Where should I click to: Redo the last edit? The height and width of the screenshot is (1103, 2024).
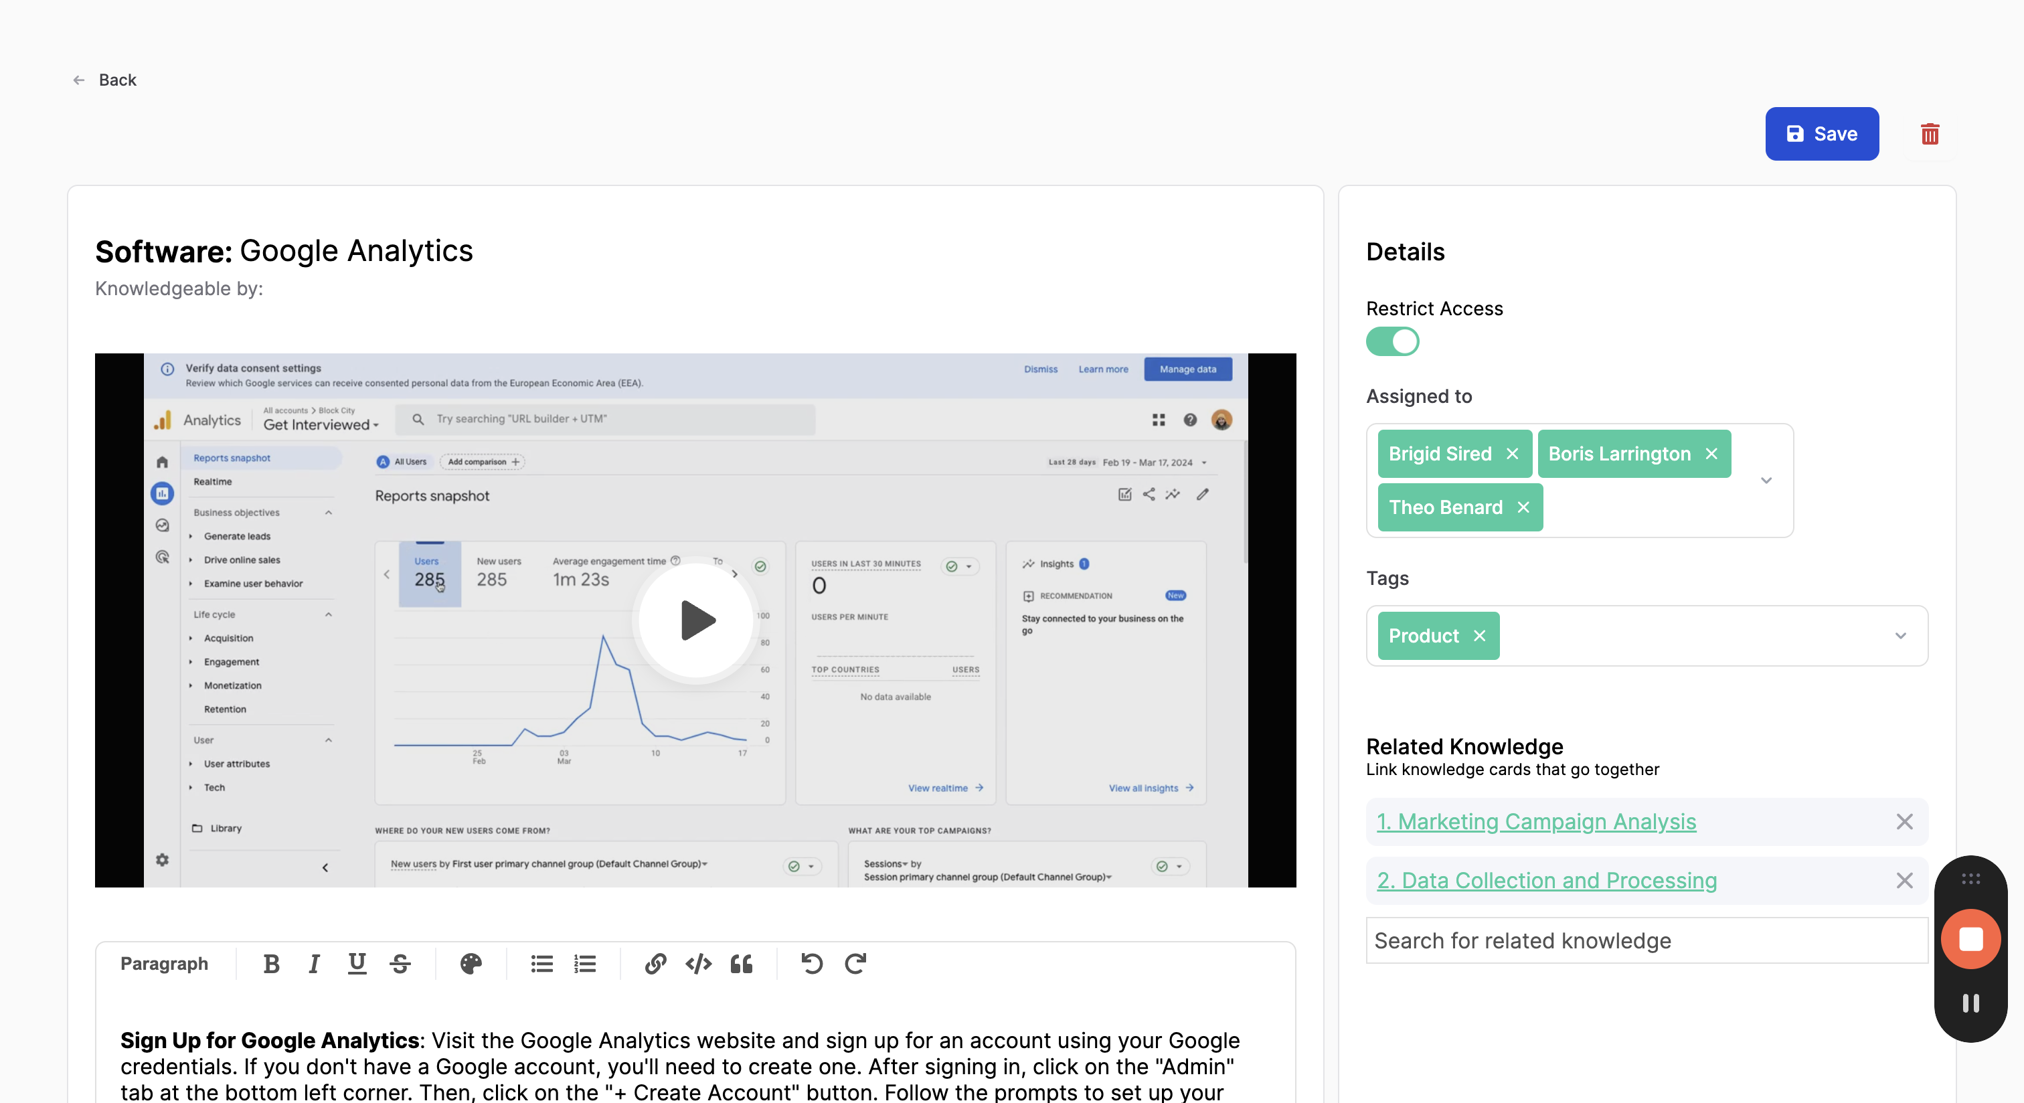coord(855,964)
